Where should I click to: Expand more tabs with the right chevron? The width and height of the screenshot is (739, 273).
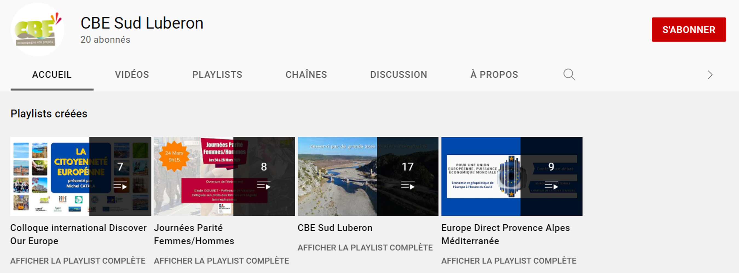(x=710, y=75)
